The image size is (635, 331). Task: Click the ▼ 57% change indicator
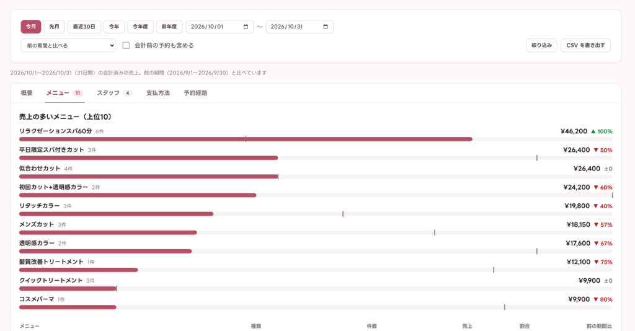click(x=603, y=224)
